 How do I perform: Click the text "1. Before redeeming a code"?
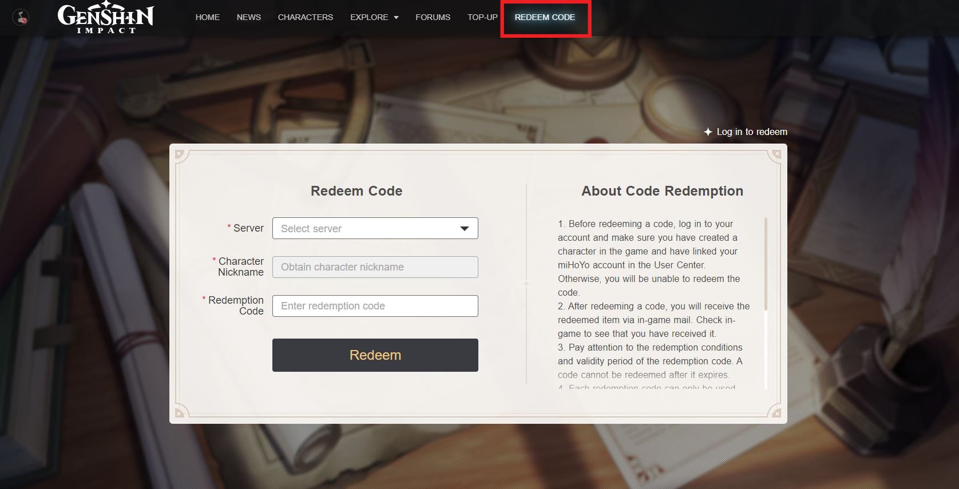pos(617,224)
